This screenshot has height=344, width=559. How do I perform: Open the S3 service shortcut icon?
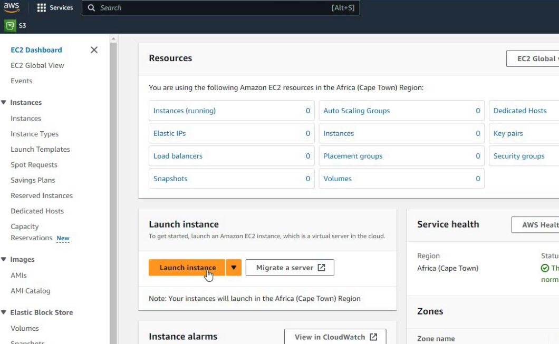pyautogui.click(x=10, y=26)
